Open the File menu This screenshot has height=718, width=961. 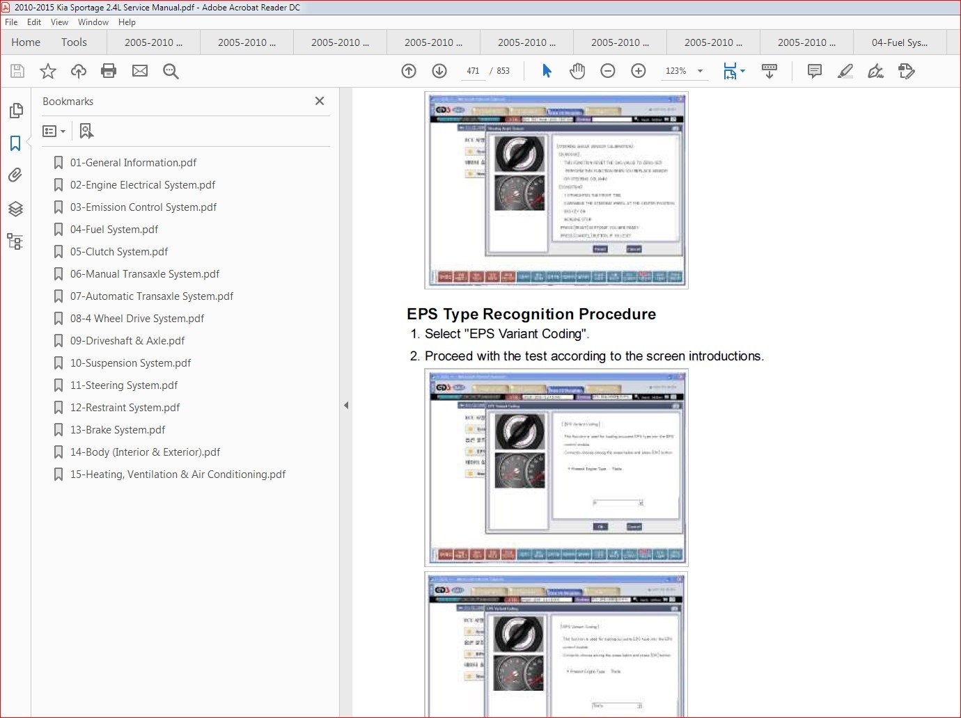[x=11, y=22]
